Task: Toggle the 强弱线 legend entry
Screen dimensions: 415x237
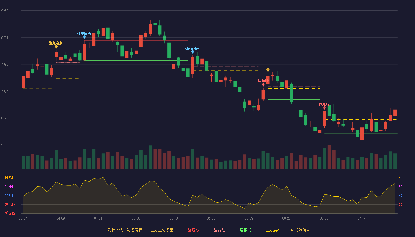Action: 217,230
